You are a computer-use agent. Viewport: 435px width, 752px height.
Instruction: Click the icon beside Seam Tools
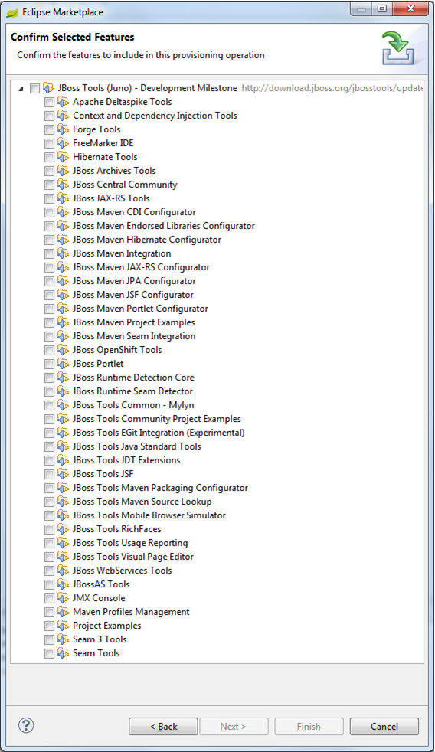point(64,653)
